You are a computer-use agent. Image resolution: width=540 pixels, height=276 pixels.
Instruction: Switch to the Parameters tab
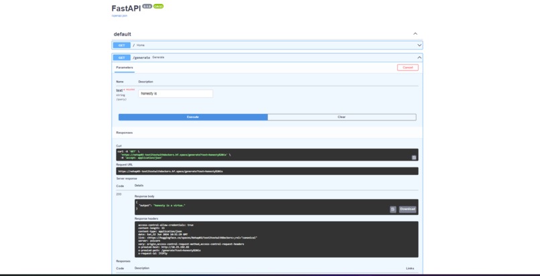tap(125, 68)
